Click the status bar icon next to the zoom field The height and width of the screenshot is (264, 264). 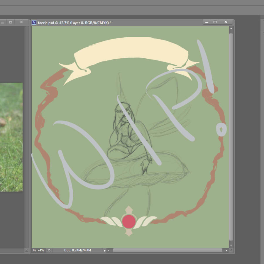pyautogui.click(x=49, y=251)
